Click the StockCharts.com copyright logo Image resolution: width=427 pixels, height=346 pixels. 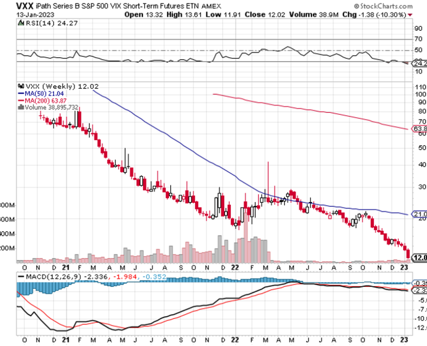tap(384, 5)
